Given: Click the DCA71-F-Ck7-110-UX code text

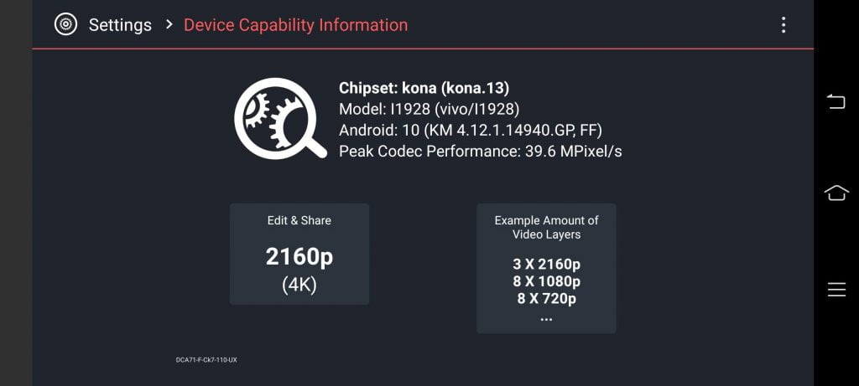Looking at the screenshot, I should pyautogui.click(x=206, y=360).
